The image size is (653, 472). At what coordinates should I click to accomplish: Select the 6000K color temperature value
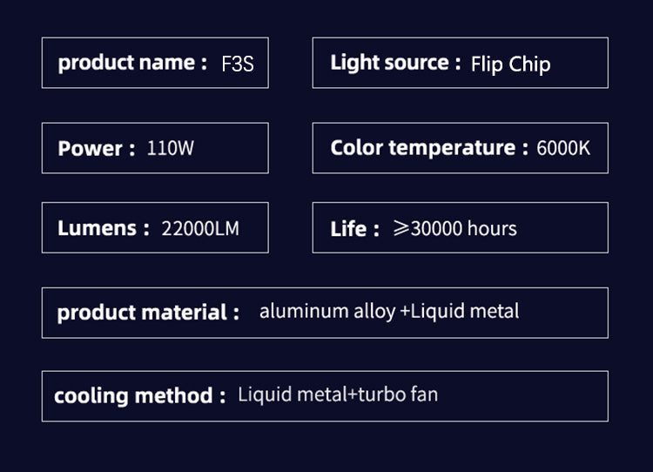click(563, 148)
